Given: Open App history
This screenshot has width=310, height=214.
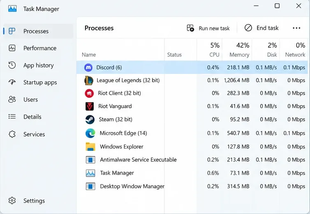Looking at the screenshot, I should click(x=38, y=65).
